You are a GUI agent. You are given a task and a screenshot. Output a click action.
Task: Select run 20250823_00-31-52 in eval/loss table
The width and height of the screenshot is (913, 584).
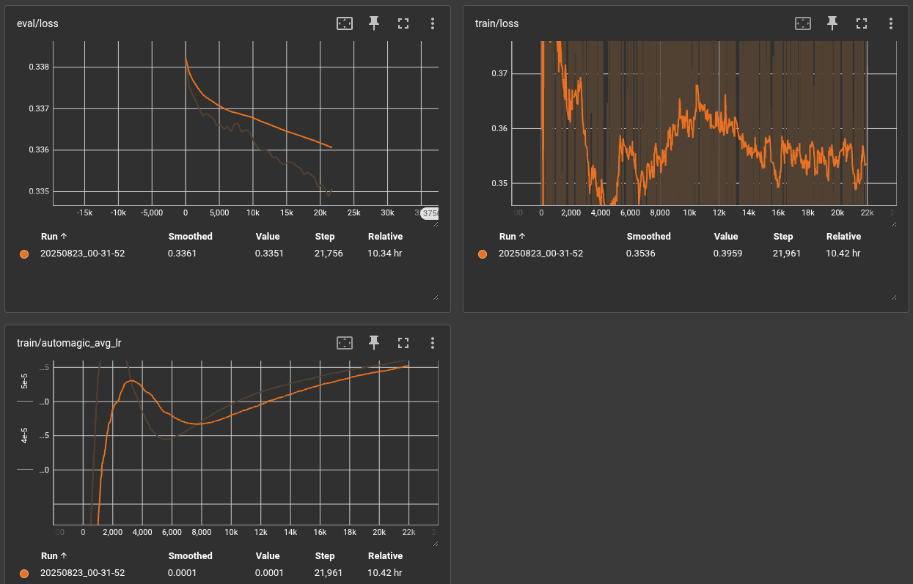82,254
